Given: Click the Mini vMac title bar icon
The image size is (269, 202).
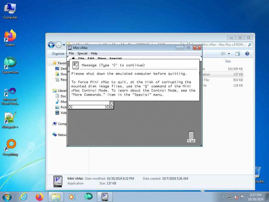Looking at the screenshot, I should click(70, 48).
